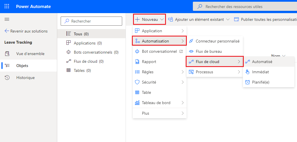
Task: Open the Nom column sort chevron
Action: pyautogui.click(x=284, y=56)
